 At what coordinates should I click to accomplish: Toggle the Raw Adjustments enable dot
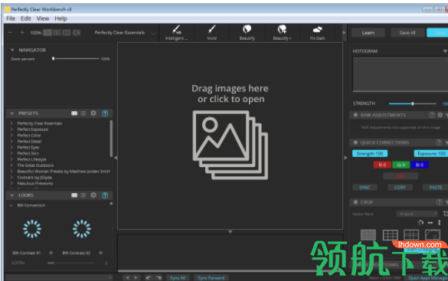(x=355, y=115)
